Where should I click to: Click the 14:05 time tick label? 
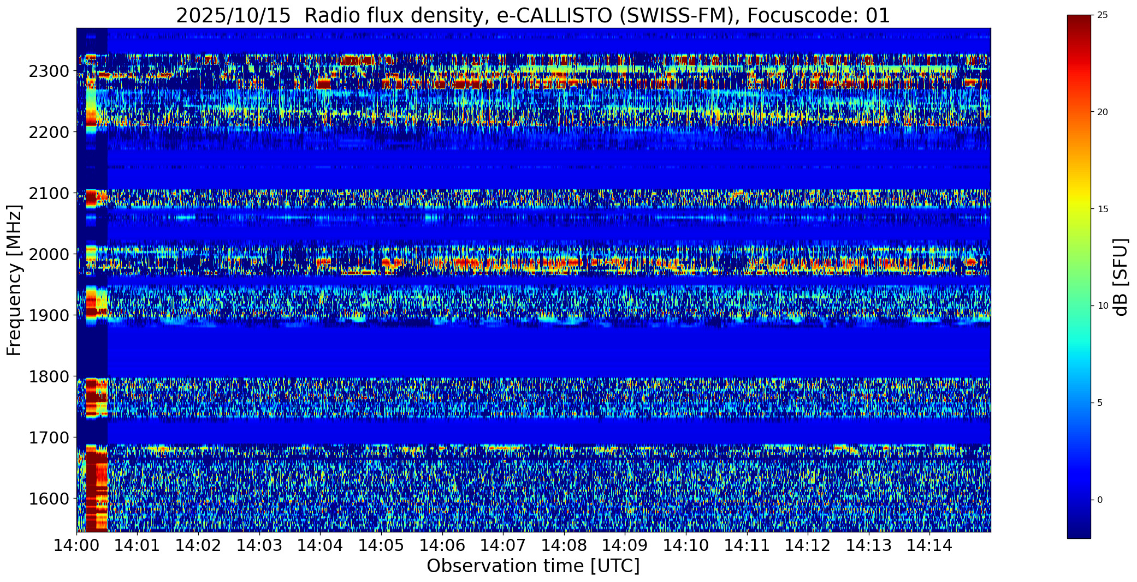coord(381,545)
